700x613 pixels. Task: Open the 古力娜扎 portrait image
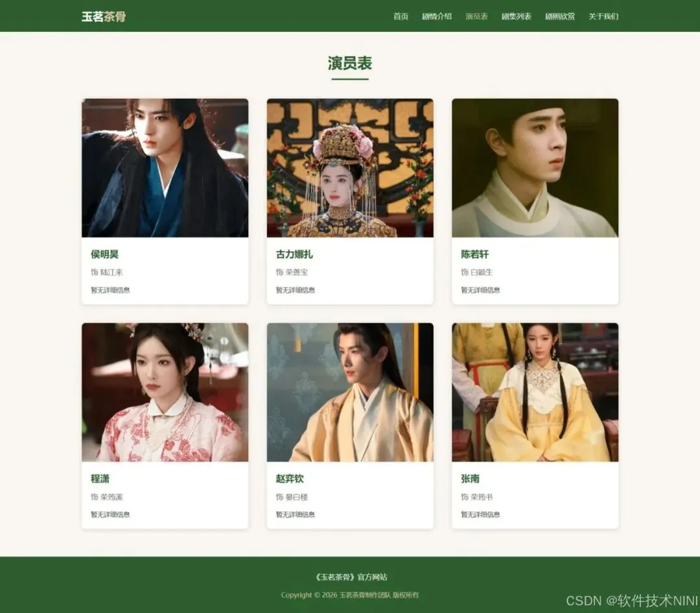pos(350,168)
